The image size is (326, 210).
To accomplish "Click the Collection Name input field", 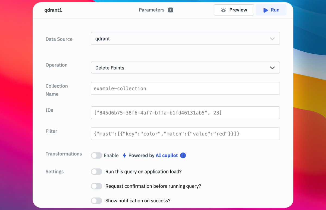I will (x=185, y=89).
